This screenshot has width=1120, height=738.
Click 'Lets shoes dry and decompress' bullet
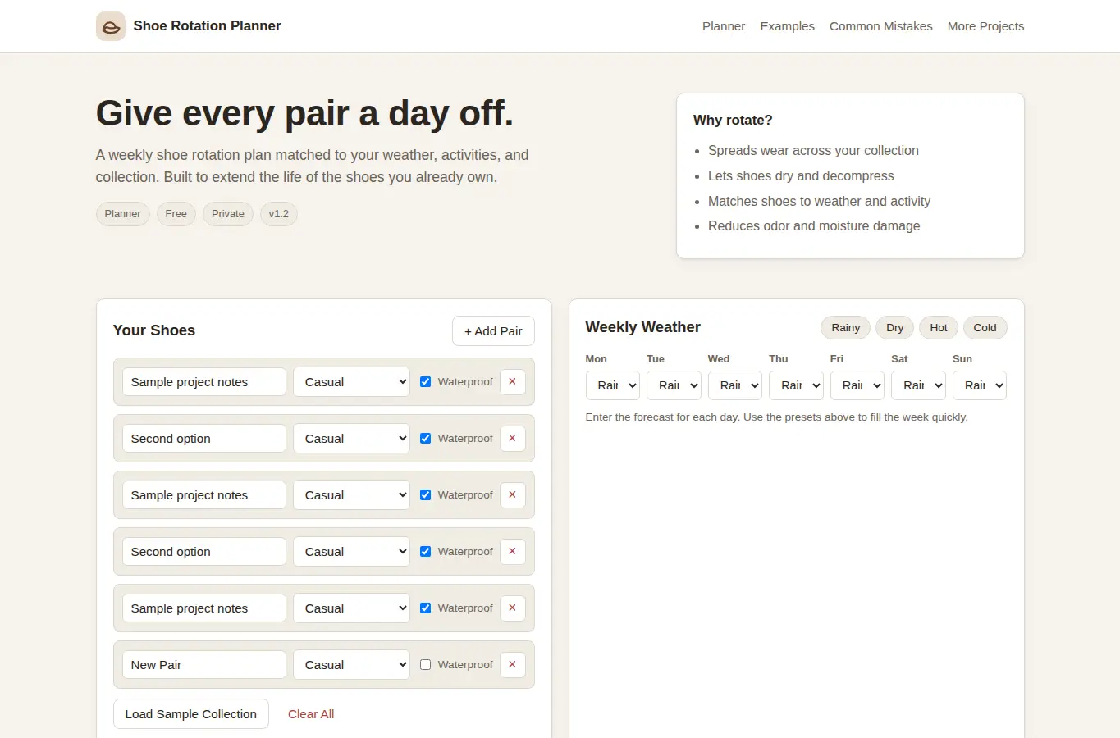click(801, 176)
